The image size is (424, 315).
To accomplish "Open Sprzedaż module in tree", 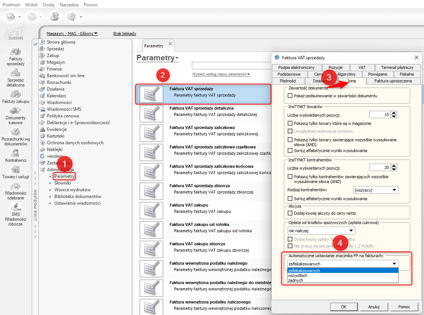I will (56, 49).
